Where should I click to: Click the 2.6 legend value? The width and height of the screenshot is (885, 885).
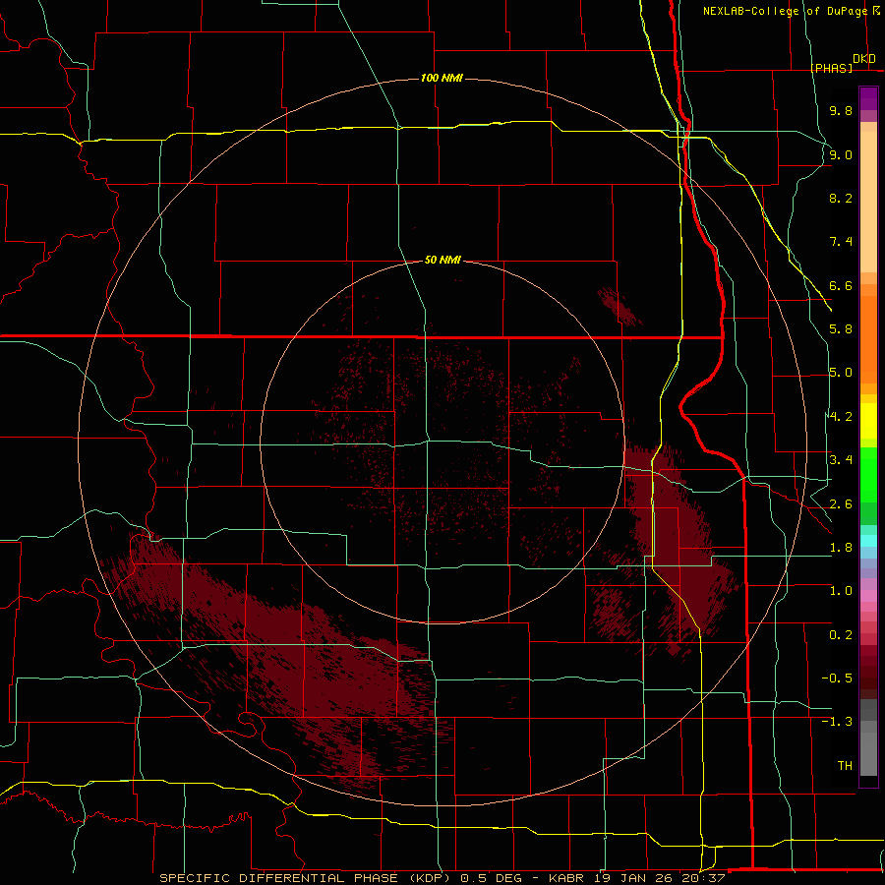[841, 504]
